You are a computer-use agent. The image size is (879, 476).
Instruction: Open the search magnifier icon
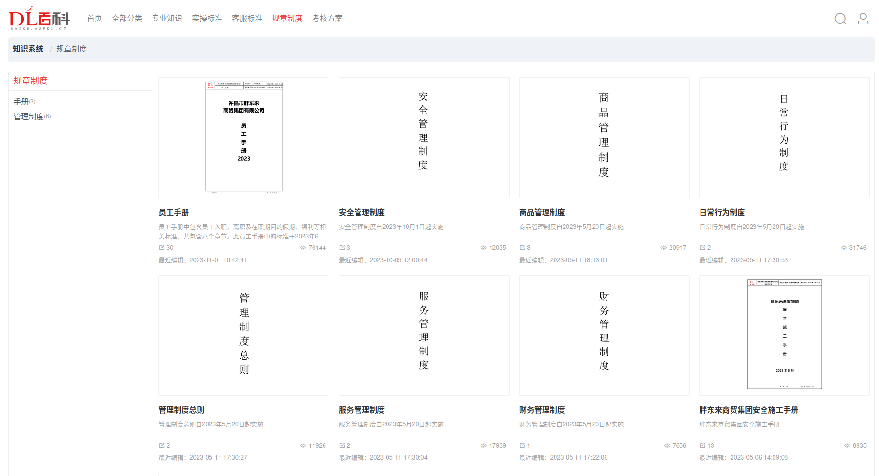point(840,19)
